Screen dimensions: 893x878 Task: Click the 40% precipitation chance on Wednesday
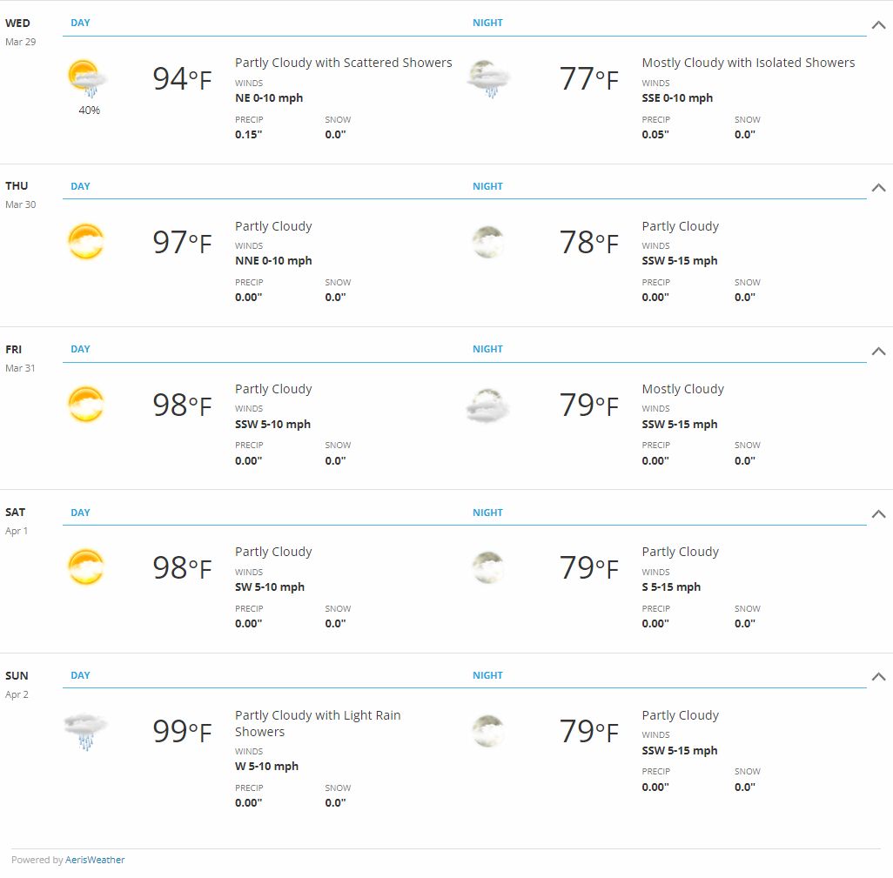[89, 110]
